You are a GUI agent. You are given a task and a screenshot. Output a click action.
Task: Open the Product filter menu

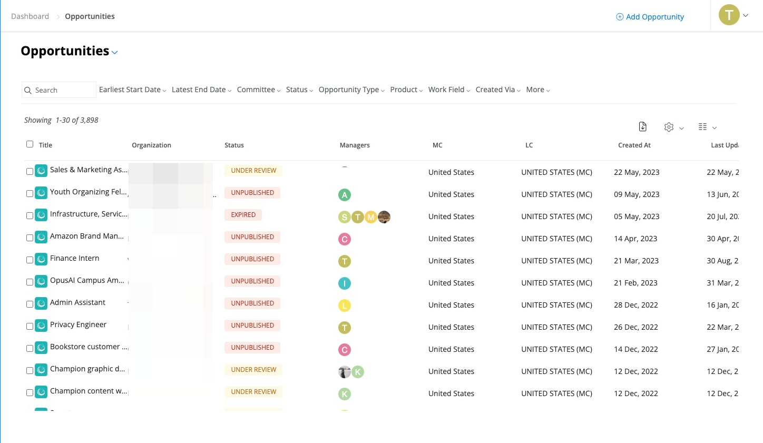click(406, 90)
